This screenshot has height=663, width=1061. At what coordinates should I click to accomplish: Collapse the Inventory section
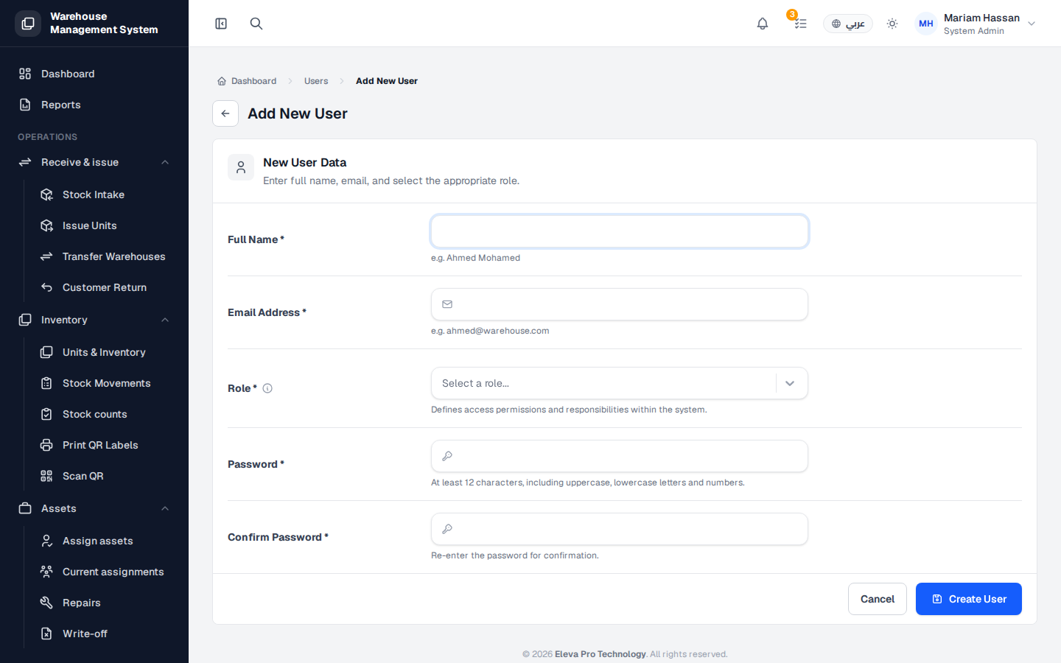click(94, 320)
